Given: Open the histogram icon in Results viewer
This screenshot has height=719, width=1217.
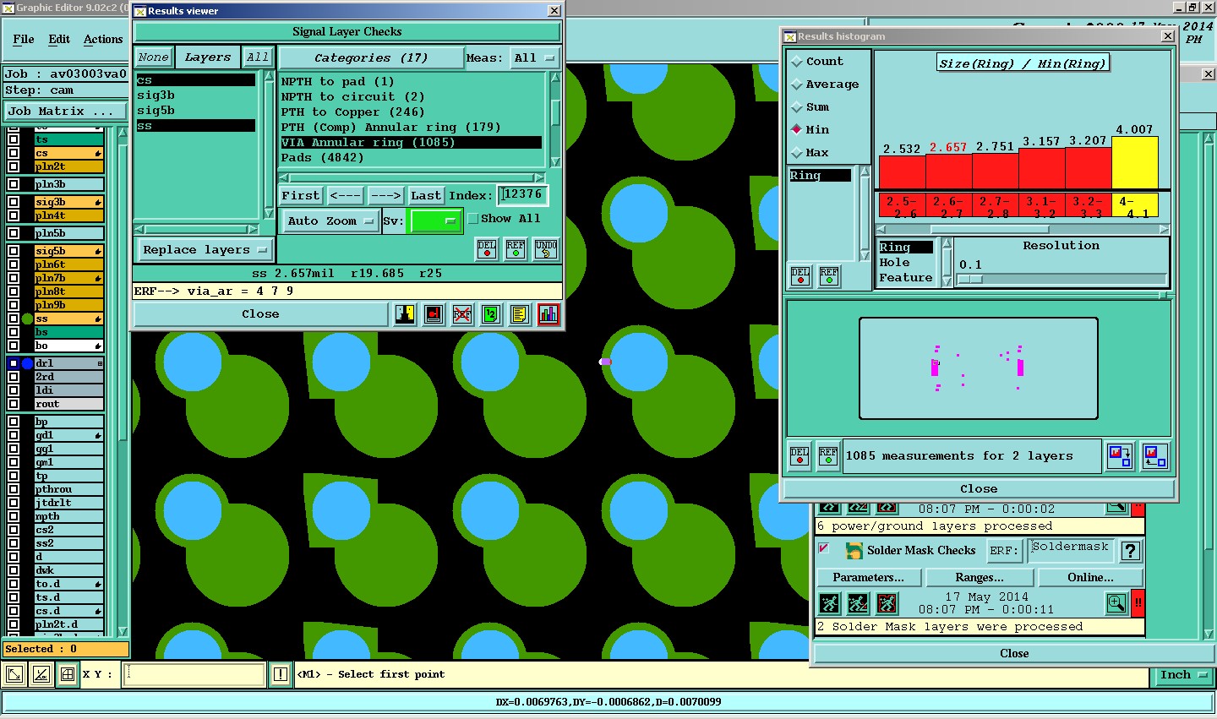Looking at the screenshot, I should tap(548, 314).
